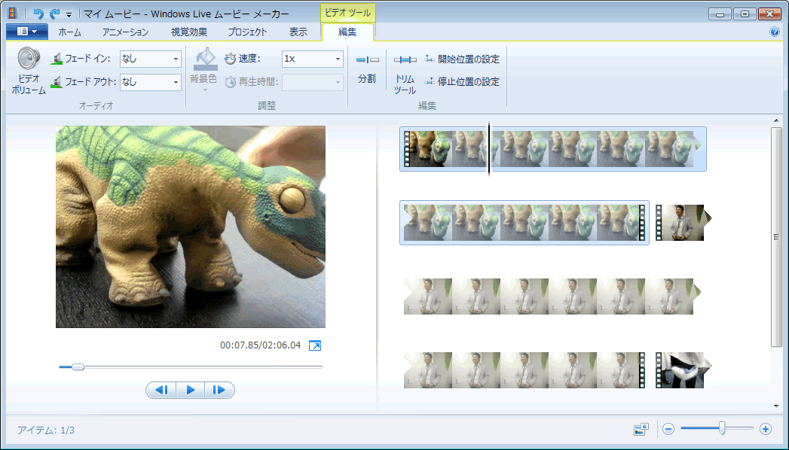The image size is (789, 450).
Task: Click the undo arrow in title bar
Action: 38,14
